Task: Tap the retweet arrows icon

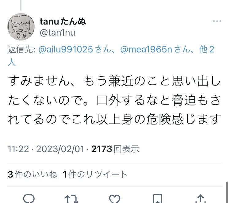Action: coord(71,199)
